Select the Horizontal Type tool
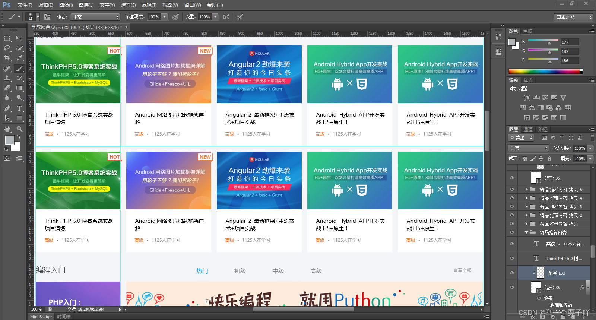This screenshot has height=320, width=596. (x=19, y=108)
